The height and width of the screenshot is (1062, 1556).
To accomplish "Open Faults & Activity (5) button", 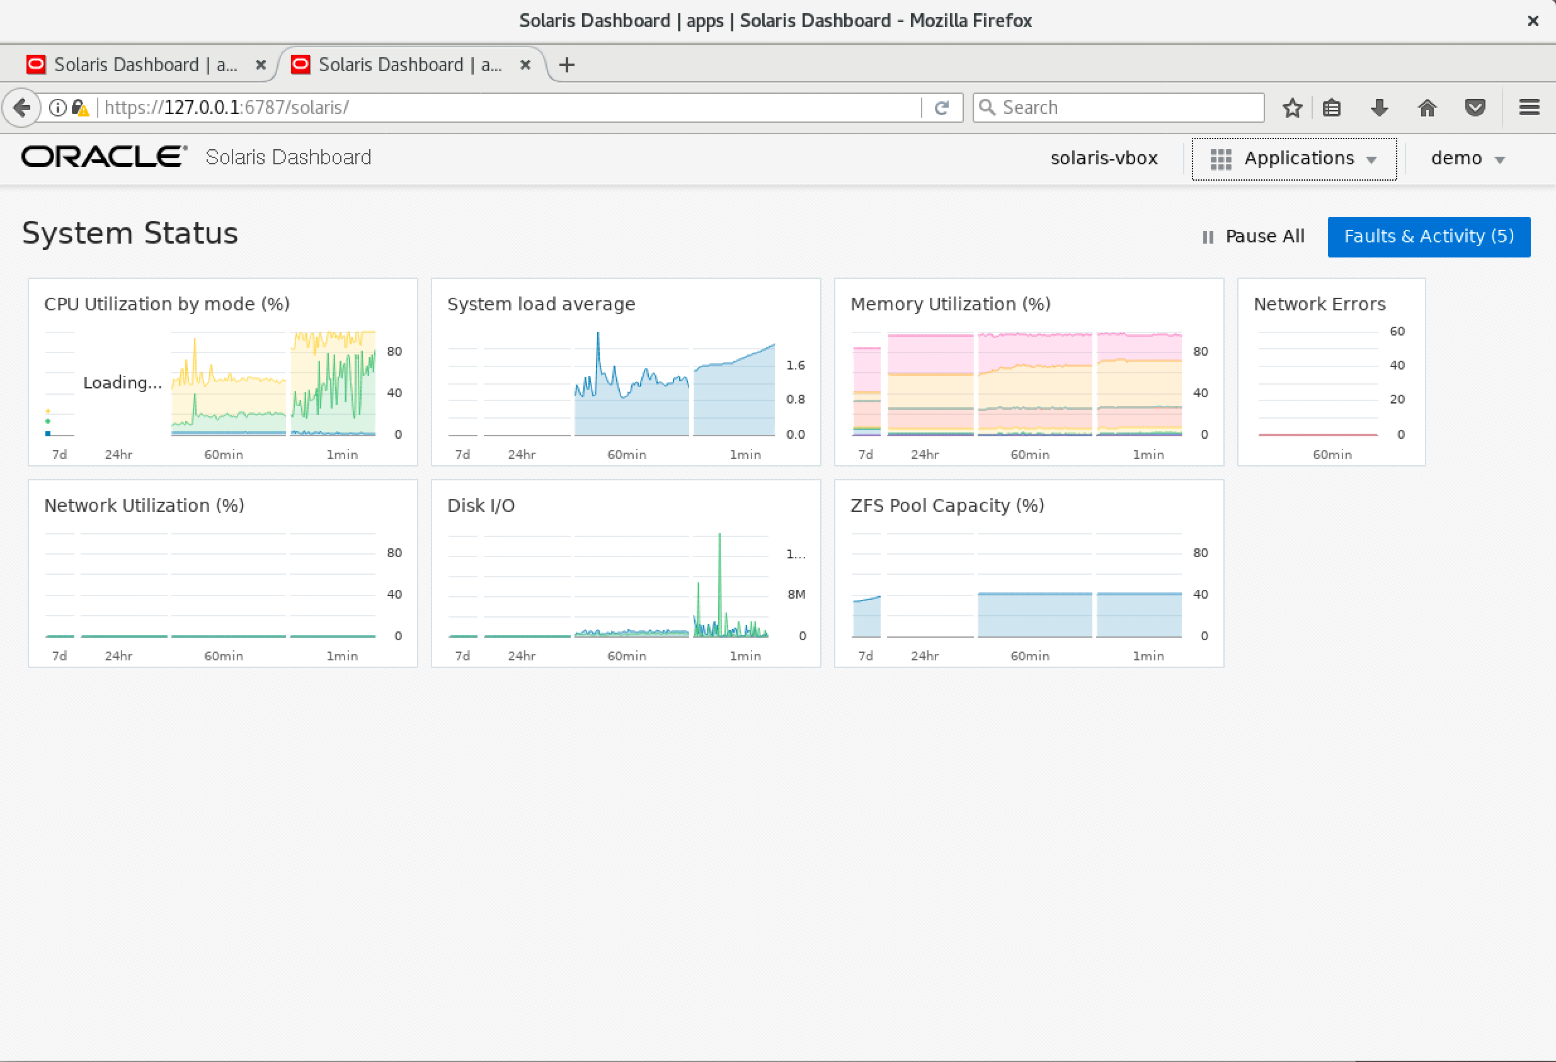I will click(x=1428, y=236).
